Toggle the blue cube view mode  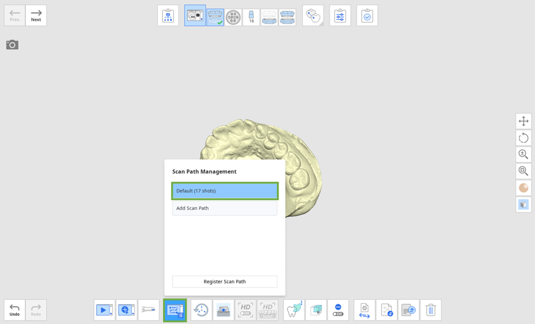524,205
